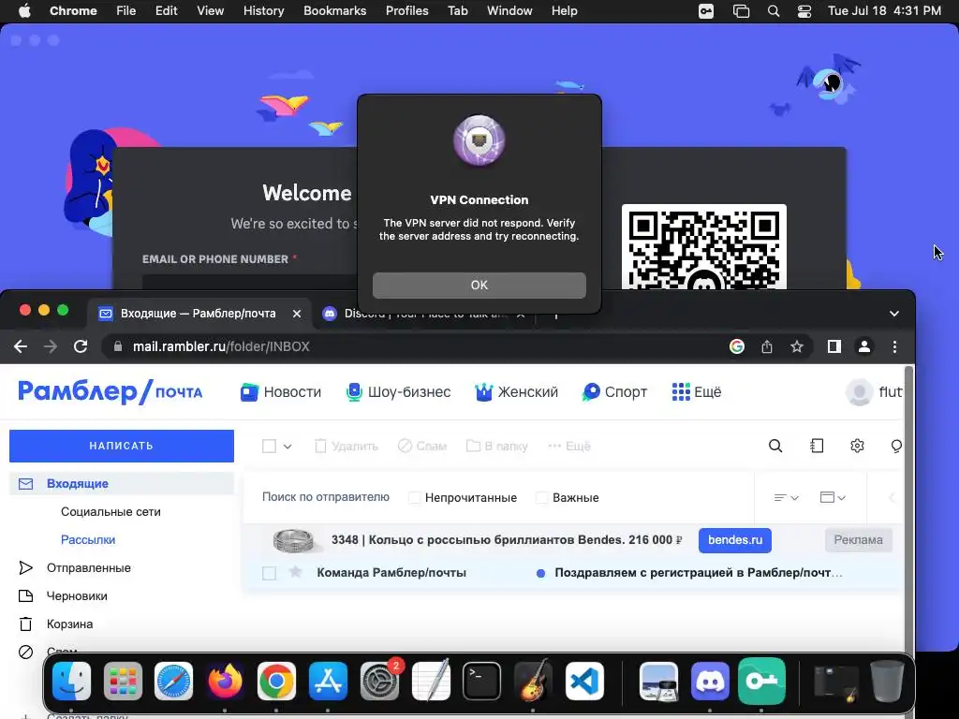Tick the select-all messages checkbox
This screenshot has height=719, width=959.
(x=269, y=447)
